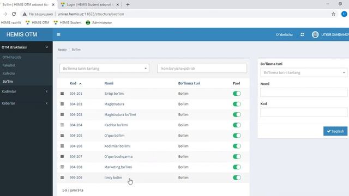
Task: Toggle Faol switch for Magistratura row 304-202
Action: [x=237, y=104]
